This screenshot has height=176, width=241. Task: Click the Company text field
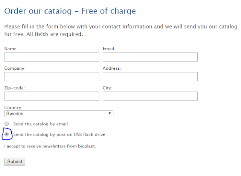52,77
